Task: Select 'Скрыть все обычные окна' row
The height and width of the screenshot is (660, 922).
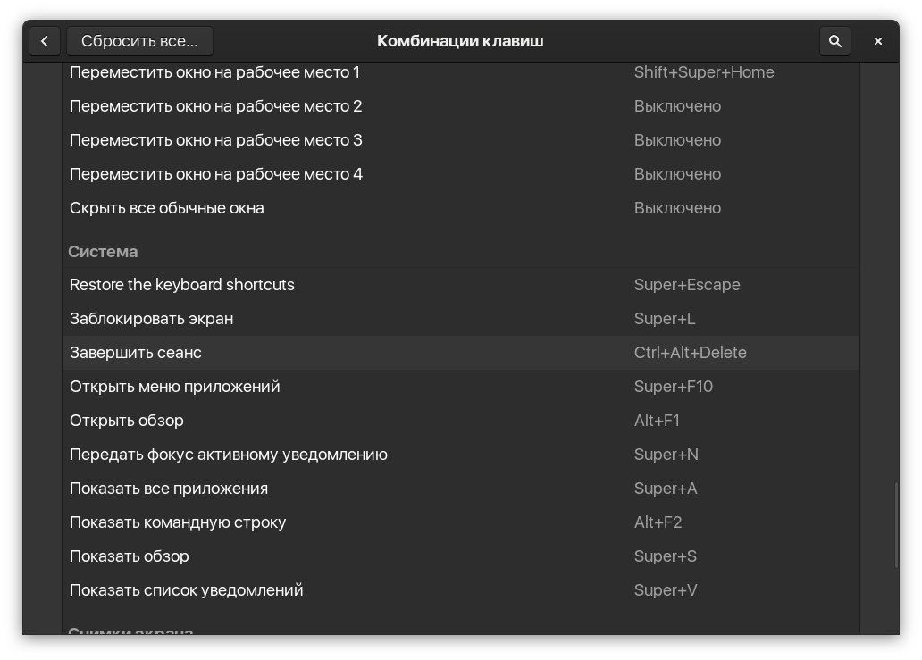Action: pos(460,209)
